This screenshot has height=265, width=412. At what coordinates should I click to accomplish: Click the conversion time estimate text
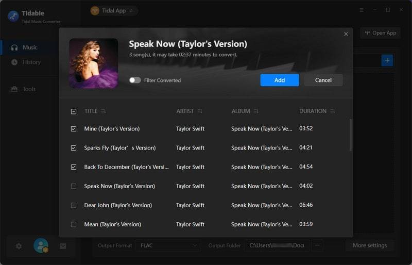coord(183,55)
